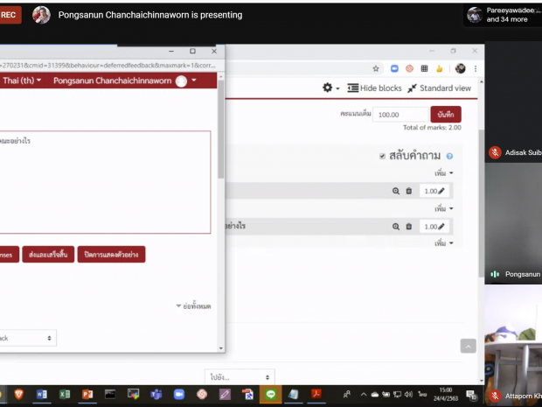Preview the first question with magnifier icon

[396, 191]
